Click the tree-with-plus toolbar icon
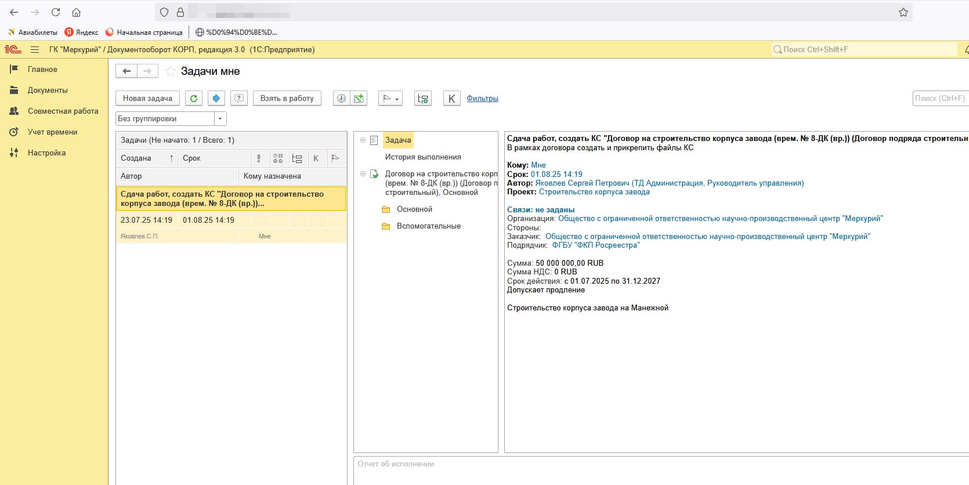 [x=423, y=99]
